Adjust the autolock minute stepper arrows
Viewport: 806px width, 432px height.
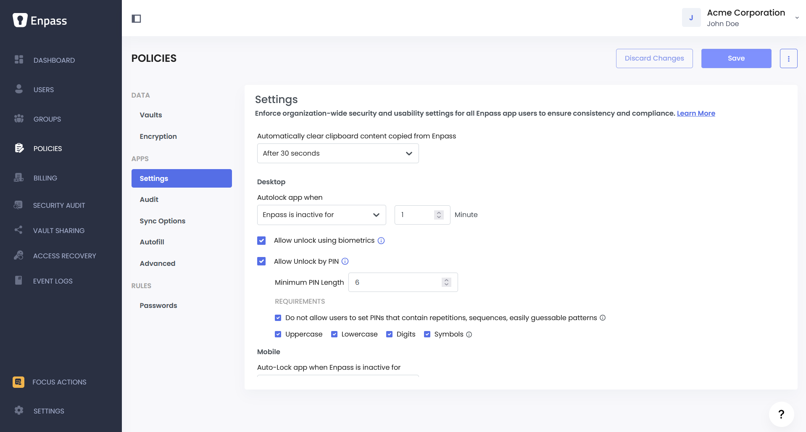point(439,215)
